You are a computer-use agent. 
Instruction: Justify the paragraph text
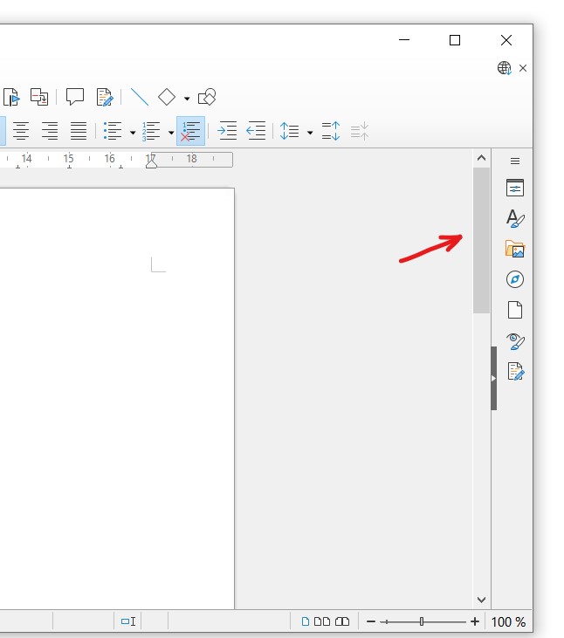(x=78, y=131)
